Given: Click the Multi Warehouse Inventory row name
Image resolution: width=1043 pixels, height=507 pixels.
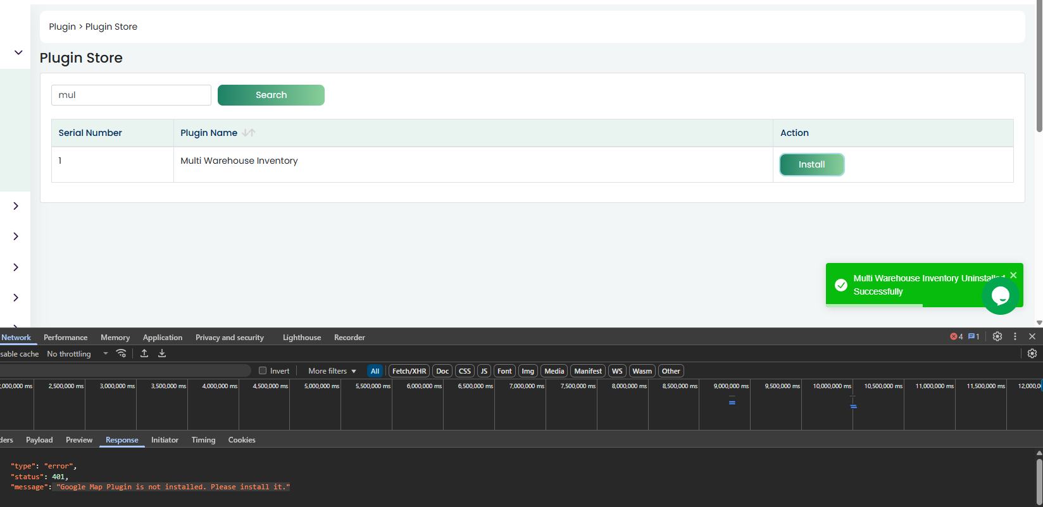Looking at the screenshot, I should click(239, 161).
